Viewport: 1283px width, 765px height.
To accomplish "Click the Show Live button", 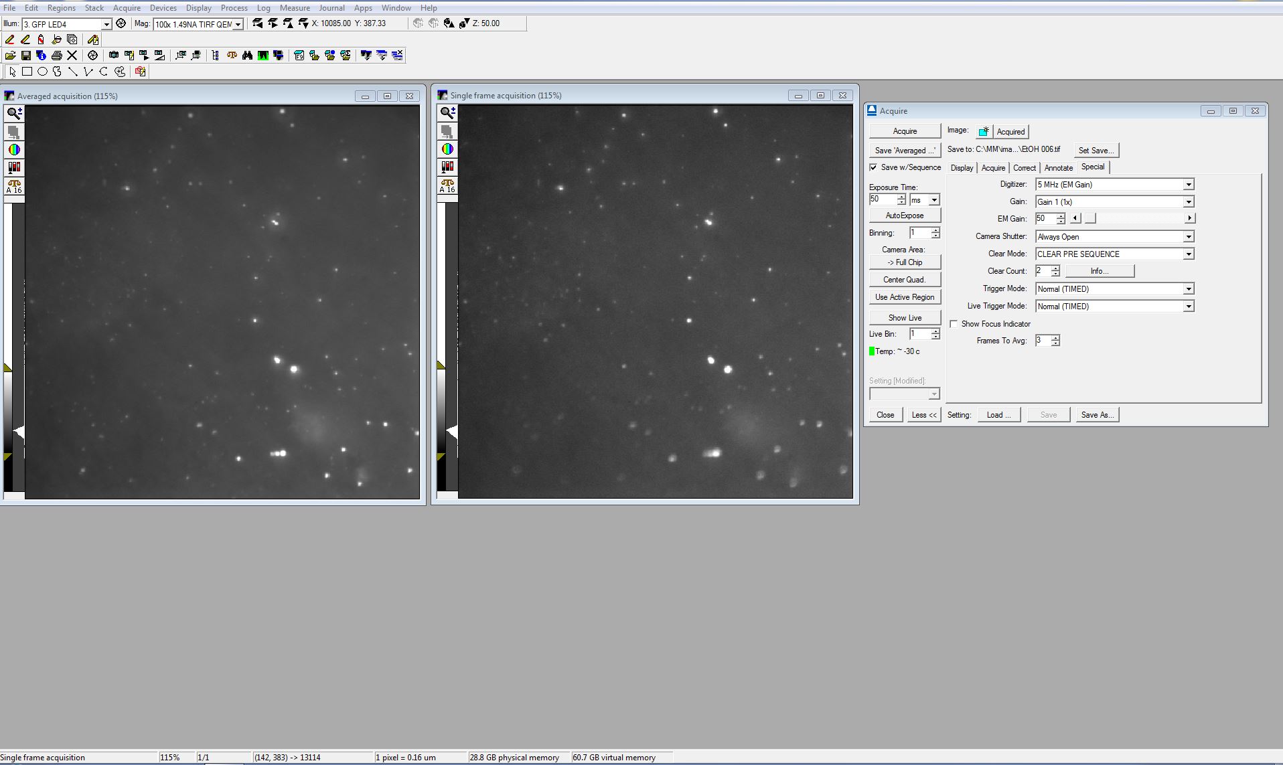I will (905, 318).
